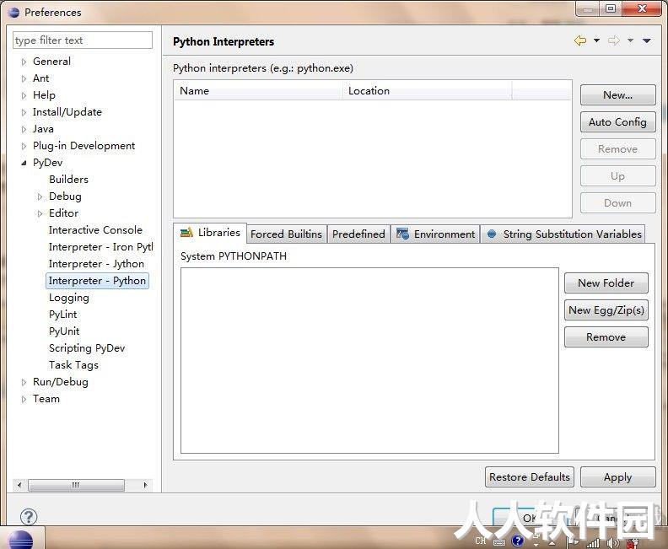Expand the Team tree node
The width and height of the screenshot is (668, 549).
(x=24, y=399)
